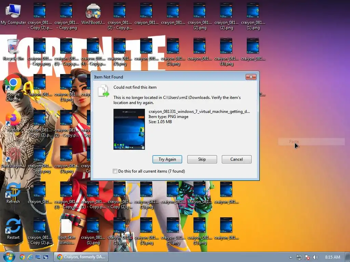
Task: Open the Windows Start orb
Action: coord(9,257)
